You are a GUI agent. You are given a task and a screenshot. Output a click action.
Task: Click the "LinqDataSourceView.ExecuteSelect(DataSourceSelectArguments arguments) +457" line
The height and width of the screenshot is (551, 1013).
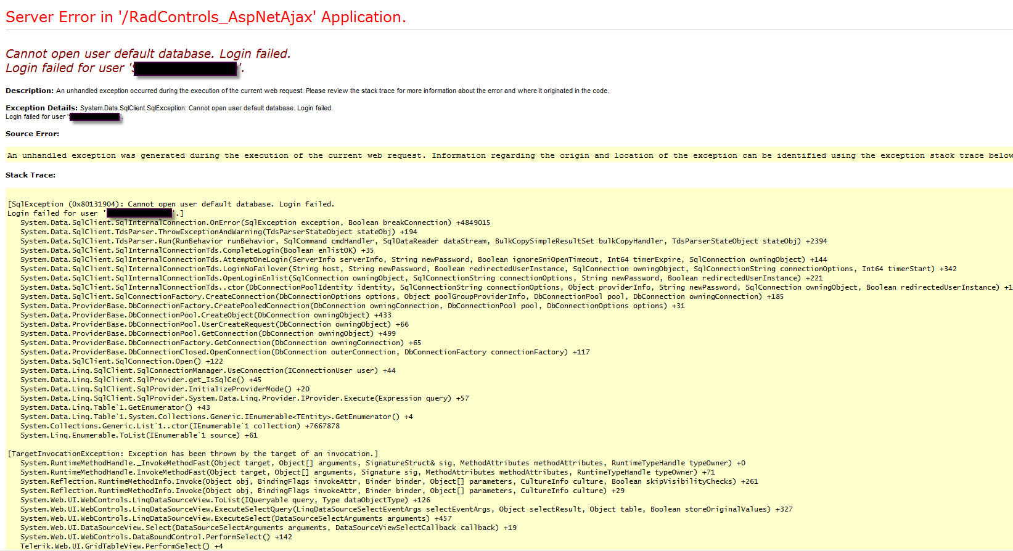pos(236,518)
